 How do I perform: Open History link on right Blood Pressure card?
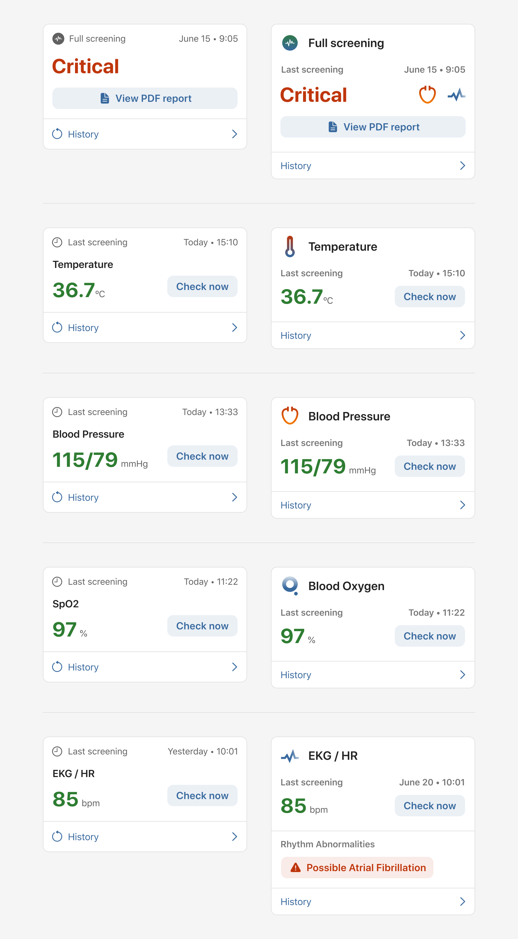296,505
